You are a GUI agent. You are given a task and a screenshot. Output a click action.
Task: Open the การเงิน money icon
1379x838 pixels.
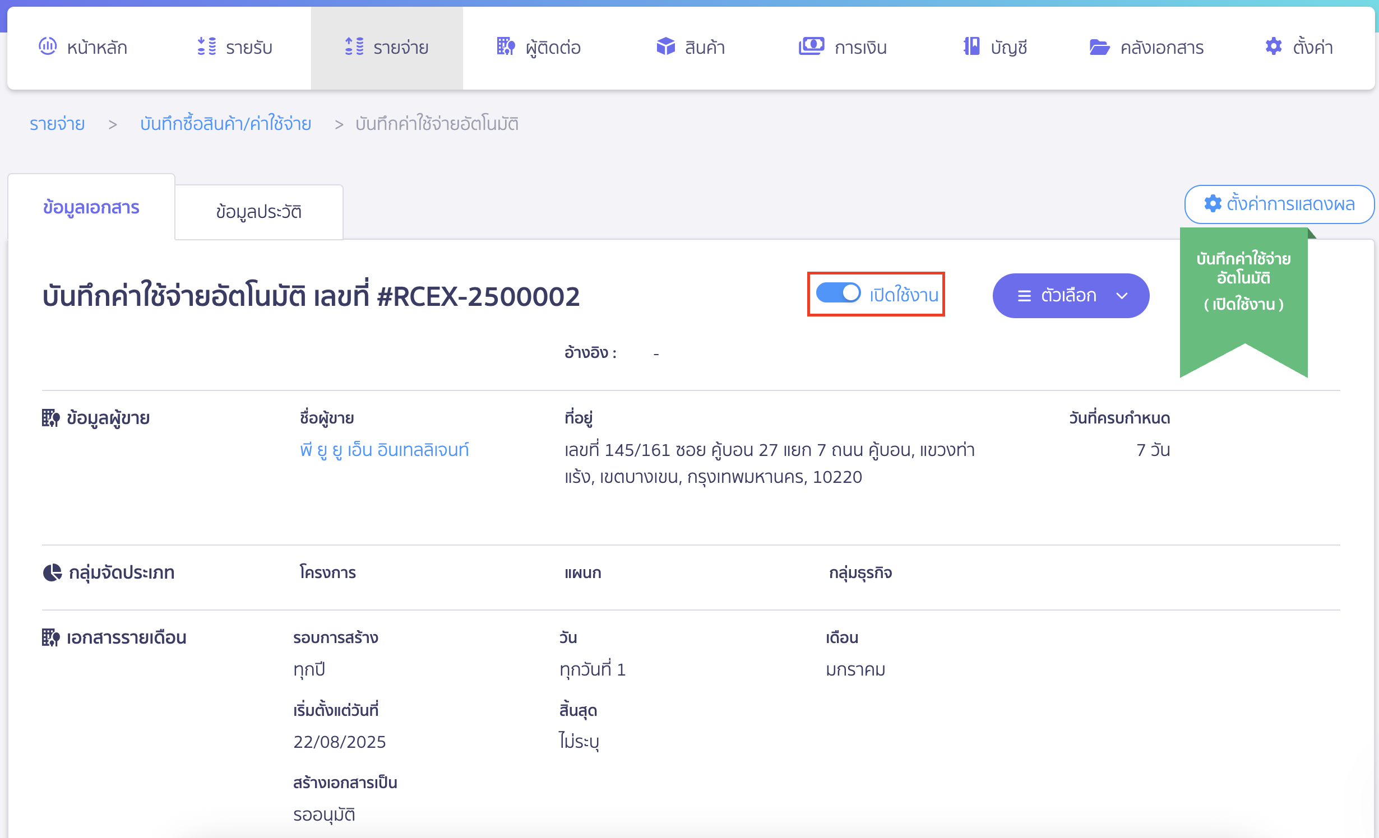click(x=811, y=46)
